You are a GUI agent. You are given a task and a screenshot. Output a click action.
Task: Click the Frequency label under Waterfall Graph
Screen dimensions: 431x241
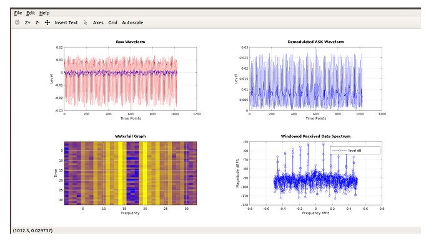coord(131,213)
